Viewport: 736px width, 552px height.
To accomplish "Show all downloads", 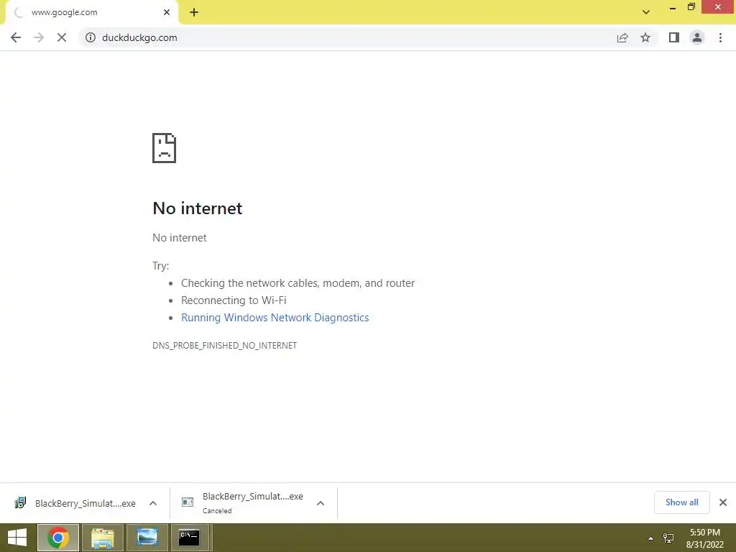I will 681,502.
